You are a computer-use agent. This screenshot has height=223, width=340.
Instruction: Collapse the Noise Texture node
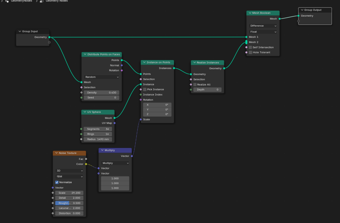[x=56, y=153]
